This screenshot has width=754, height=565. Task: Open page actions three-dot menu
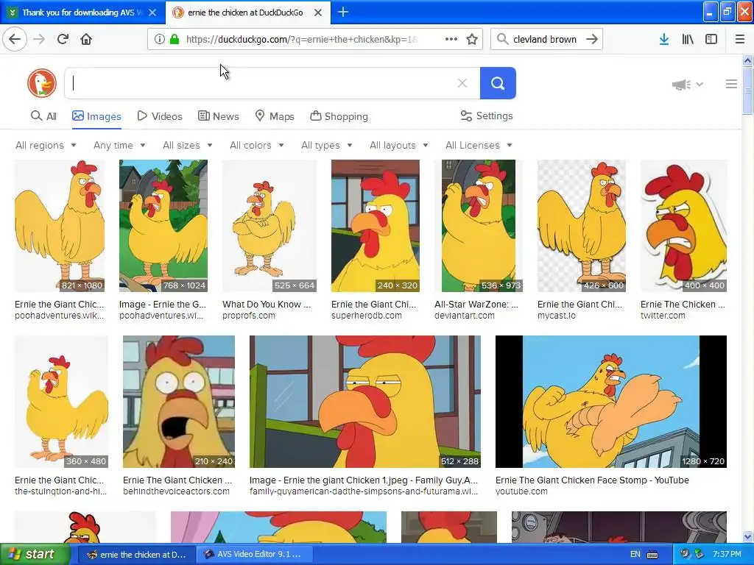coord(451,39)
